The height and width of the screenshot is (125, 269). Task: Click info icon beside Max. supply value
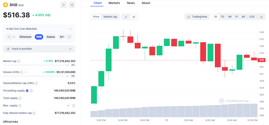74,106
